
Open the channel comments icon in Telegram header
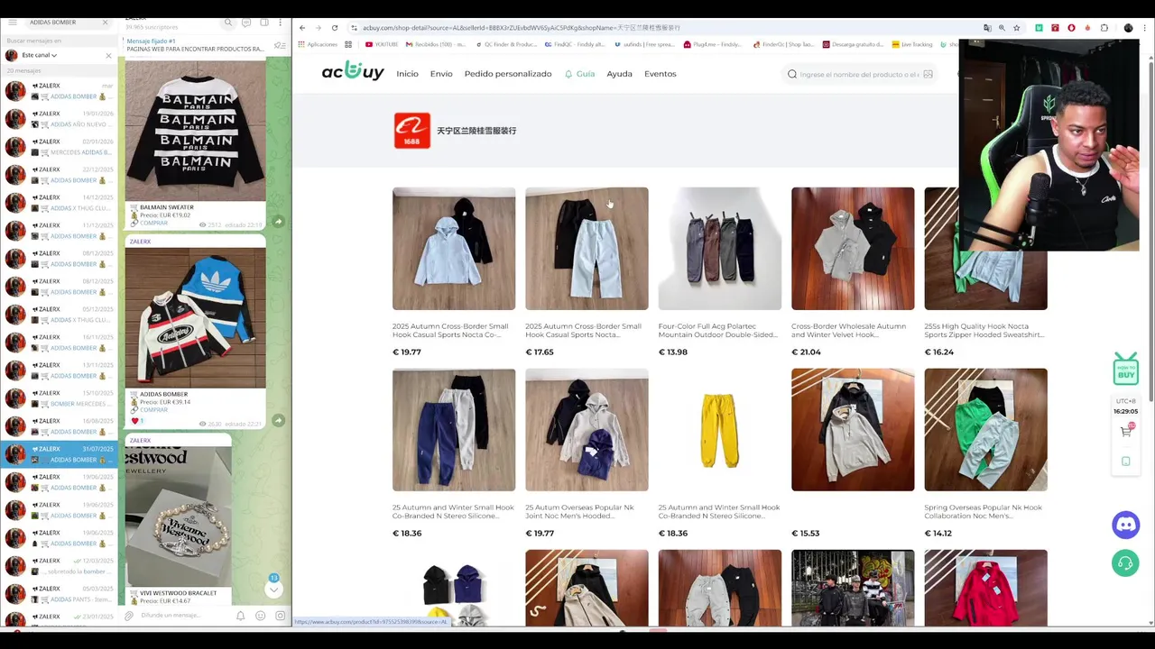click(245, 23)
